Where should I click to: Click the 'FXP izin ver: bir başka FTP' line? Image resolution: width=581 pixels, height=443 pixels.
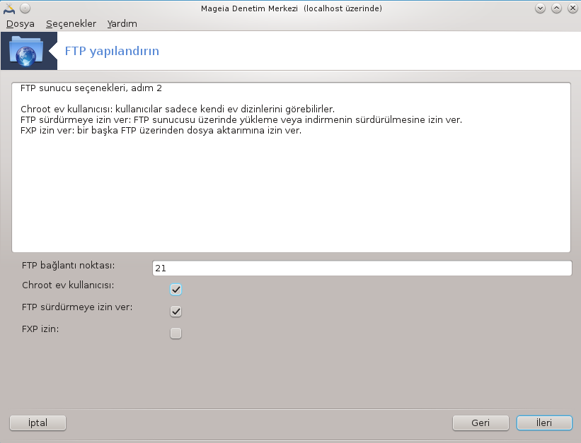click(x=161, y=131)
